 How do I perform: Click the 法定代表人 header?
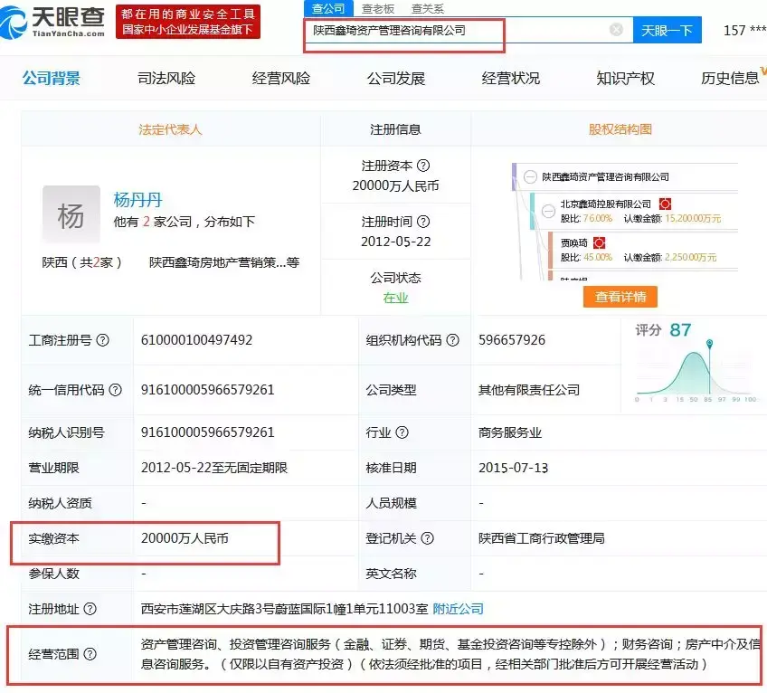point(170,129)
